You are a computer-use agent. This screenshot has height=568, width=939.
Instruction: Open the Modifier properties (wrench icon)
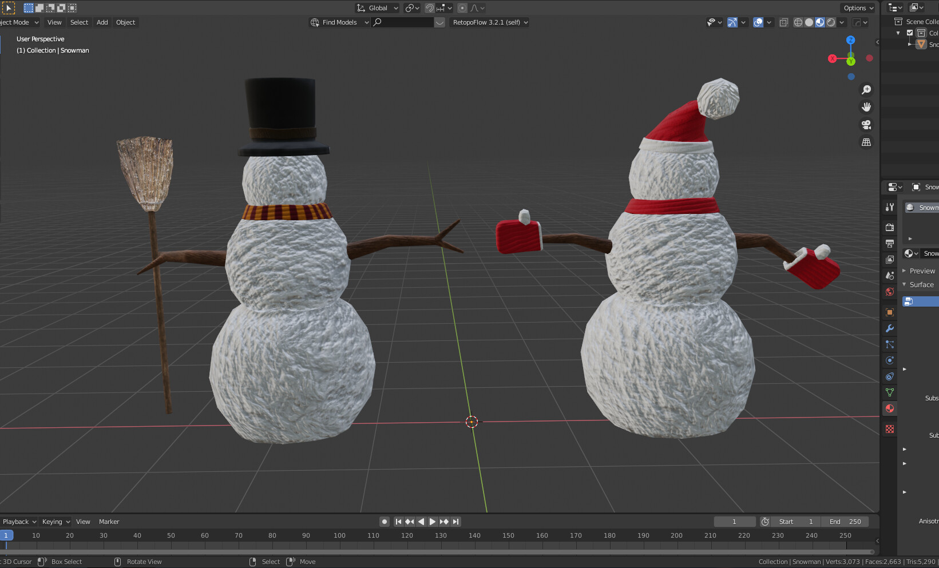889,328
